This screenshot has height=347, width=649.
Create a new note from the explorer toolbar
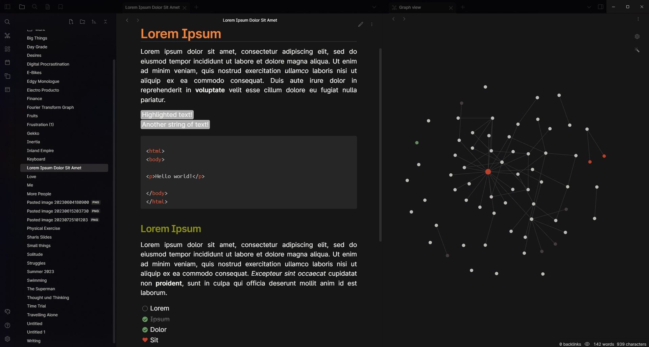(71, 21)
